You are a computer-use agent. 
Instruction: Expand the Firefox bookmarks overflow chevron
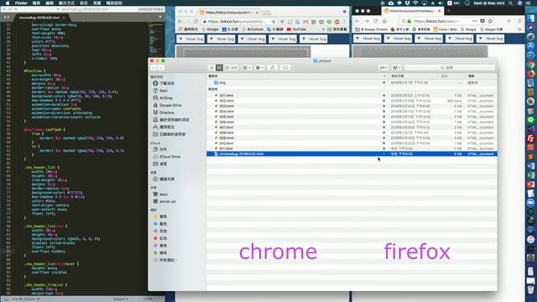(519, 30)
